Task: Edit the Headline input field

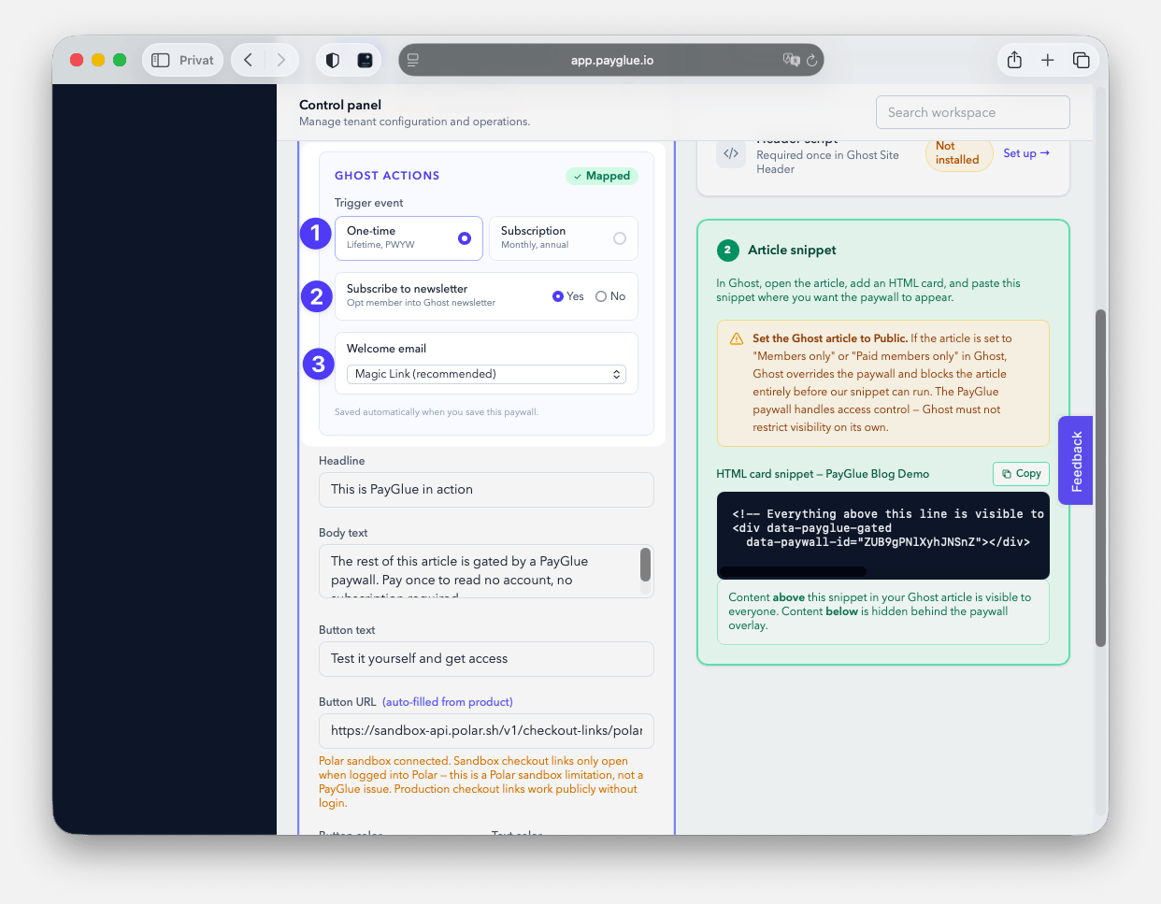Action: (x=486, y=490)
